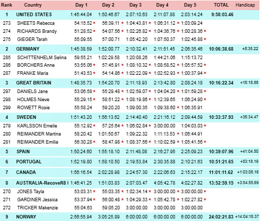The height and width of the screenshot is (221, 262).
Task: Click red star beside RICHARDS Brandy Day 1
Action: pos(94,31)
